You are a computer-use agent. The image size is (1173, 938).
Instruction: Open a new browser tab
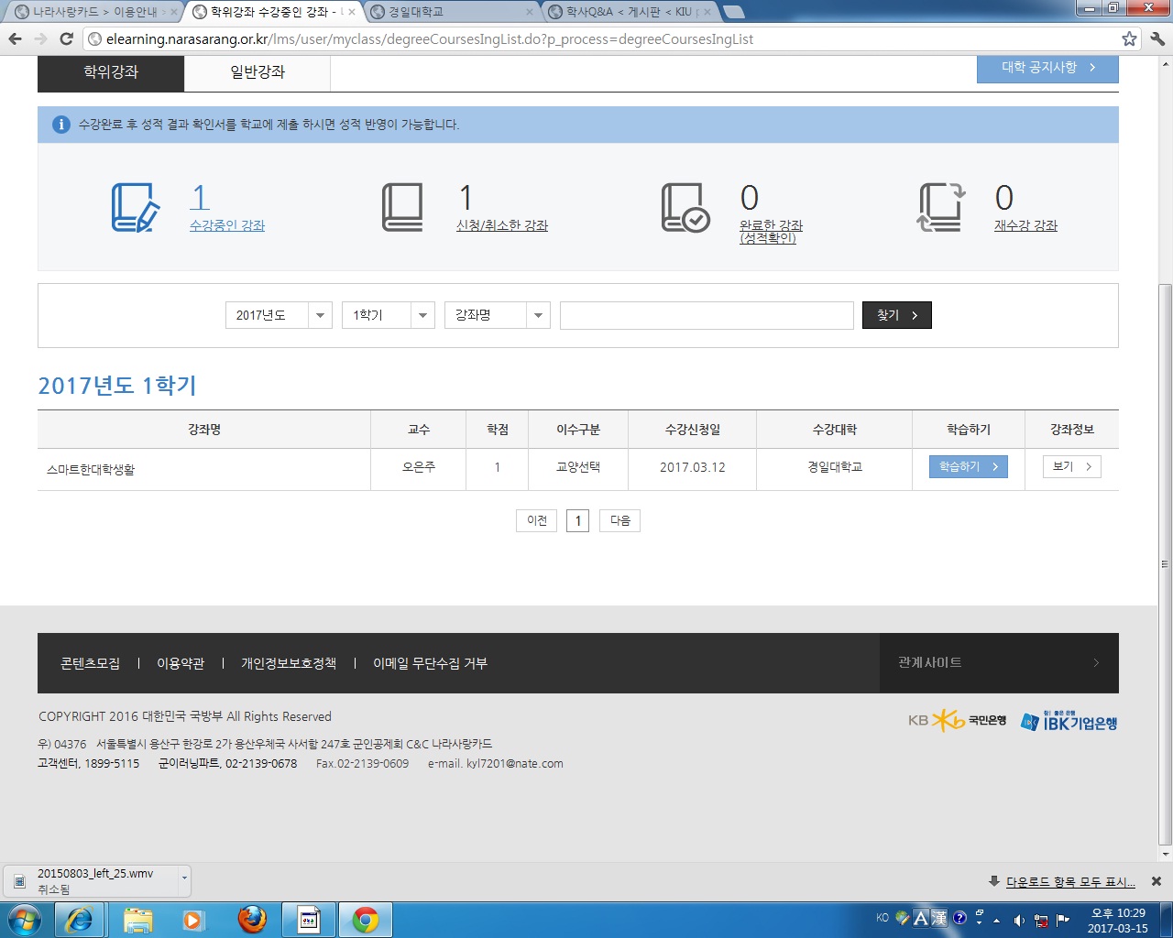(x=734, y=12)
